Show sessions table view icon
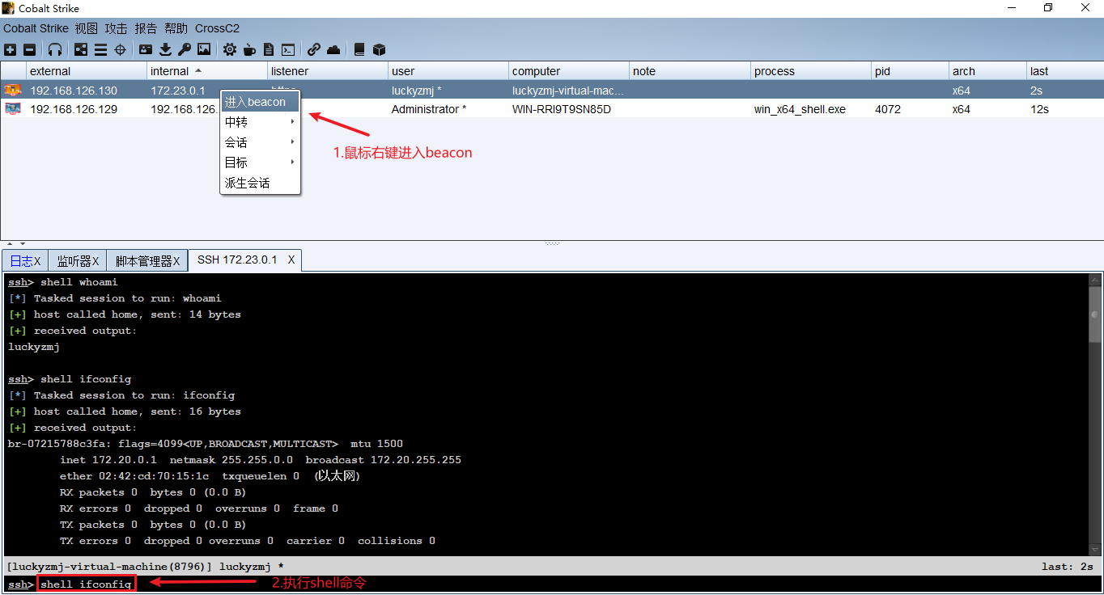This screenshot has width=1104, height=595. 100,49
